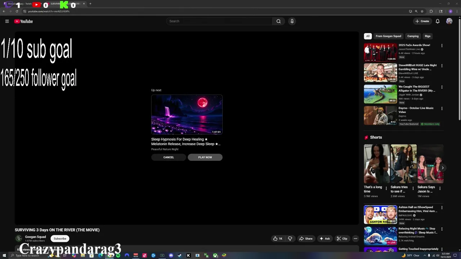This screenshot has height=259, width=461.
Task: Start voice search with the microphone
Action: [x=292, y=21]
